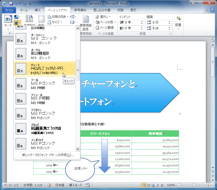Viewport: 217px width, 190px height.
Task: Switch to the 校閲 tab
Action: (x=120, y=10)
